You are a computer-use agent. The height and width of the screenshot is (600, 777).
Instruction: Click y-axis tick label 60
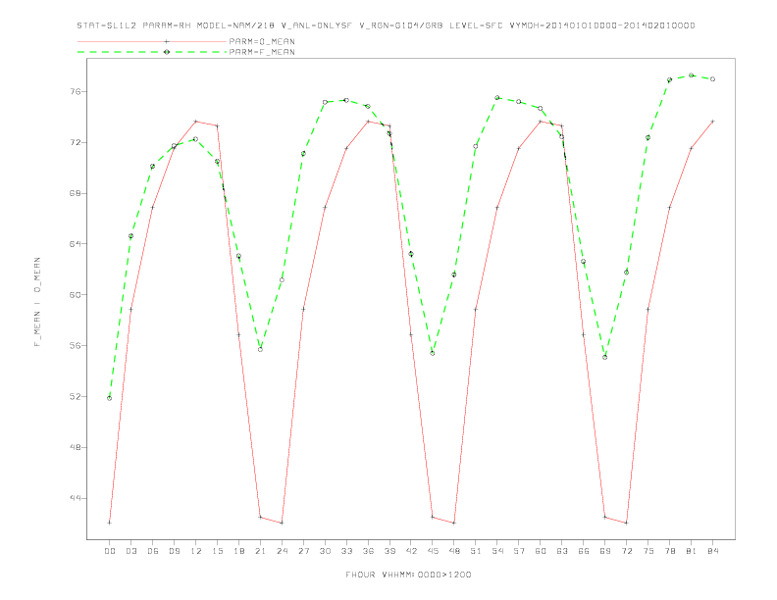pyautogui.click(x=75, y=295)
